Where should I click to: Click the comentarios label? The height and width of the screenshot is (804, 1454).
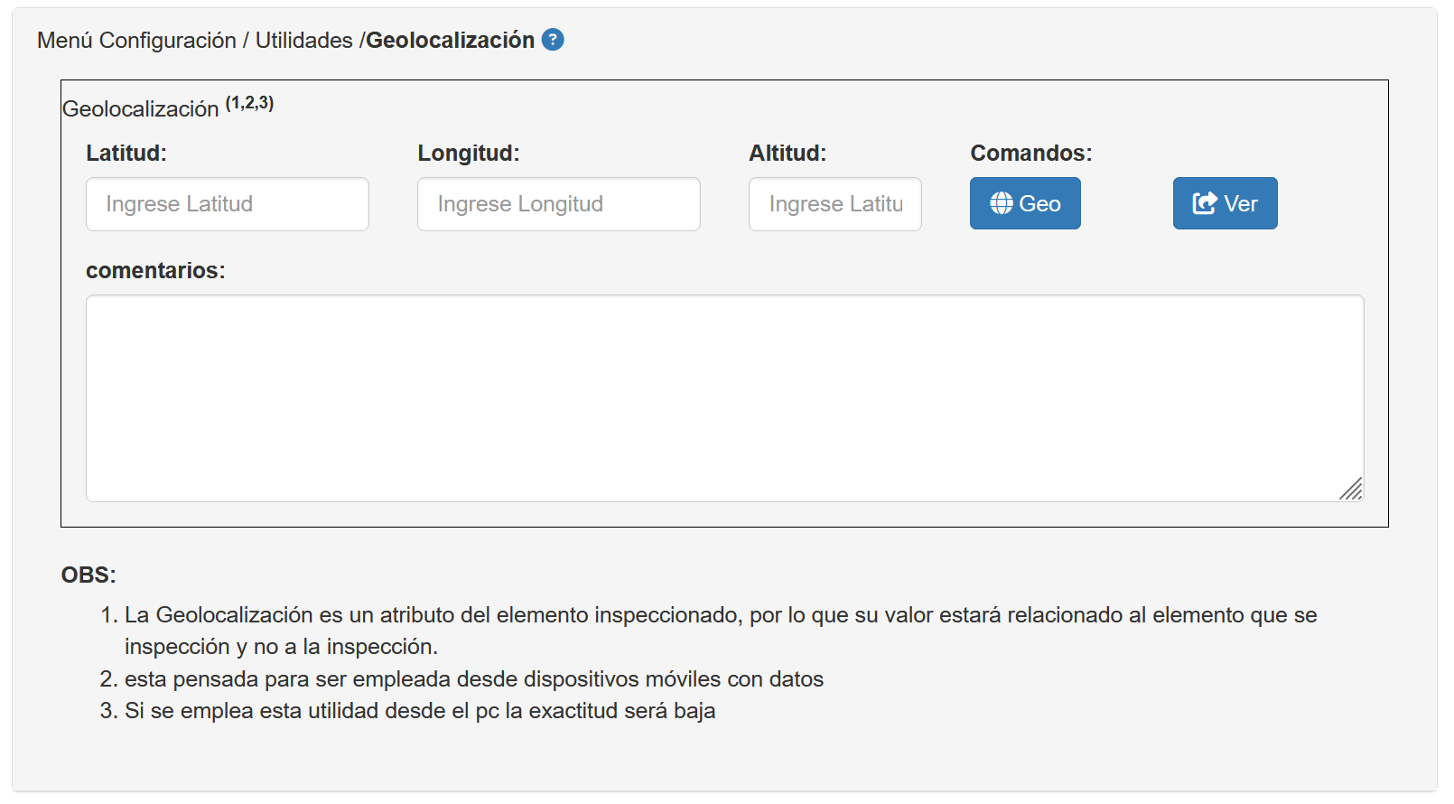[155, 271]
